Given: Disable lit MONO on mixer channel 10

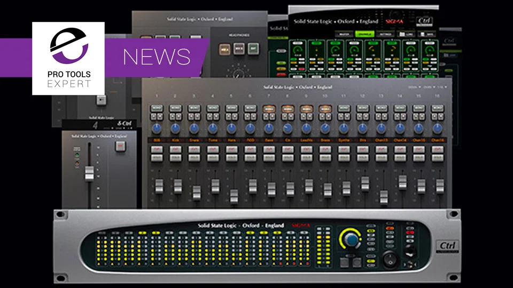Looking at the screenshot, I should coord(325,108).
